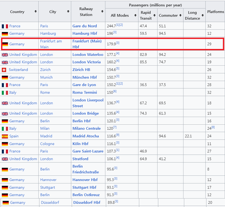This screenshot has height=207, width=225.
Task: Toggle Long Distance column sorting
Action: (203, 15)
